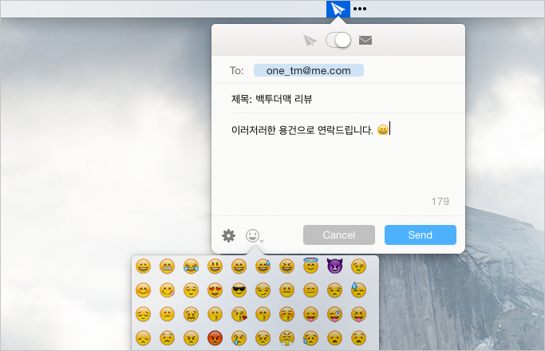Insert the blushing closed-eyes kissing emoji
545x351 pixels.
[286, 314]
